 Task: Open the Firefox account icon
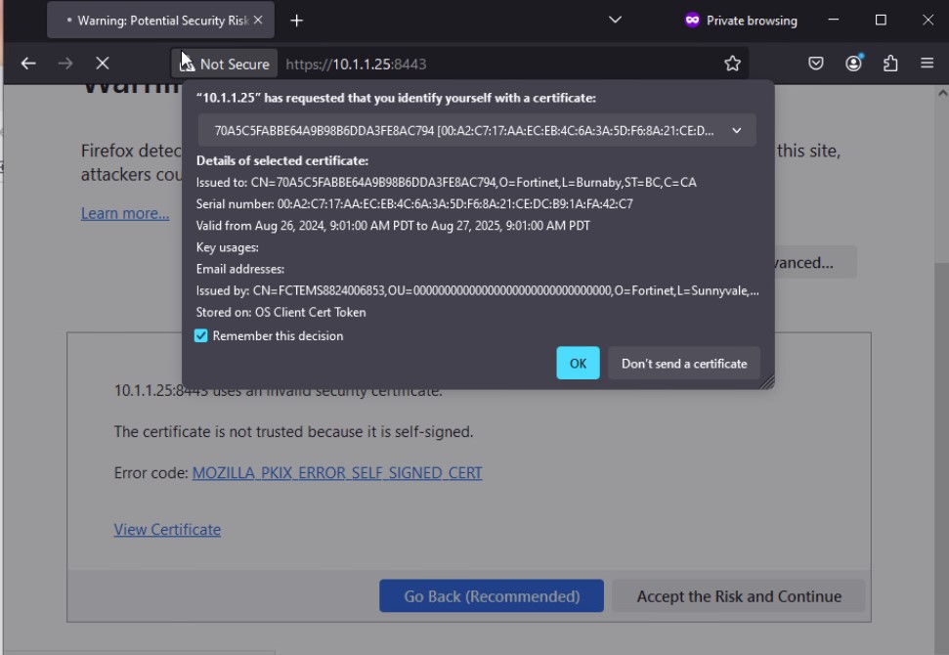853,64
